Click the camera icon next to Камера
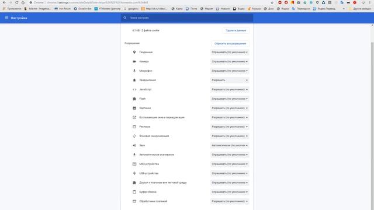The width and height of the screenshot is (374, 210). (x=134, y=61)
